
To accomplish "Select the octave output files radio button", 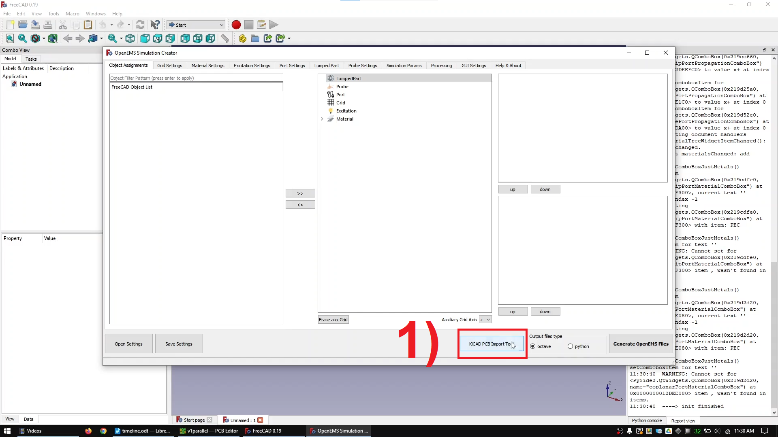I will (533, 346).
